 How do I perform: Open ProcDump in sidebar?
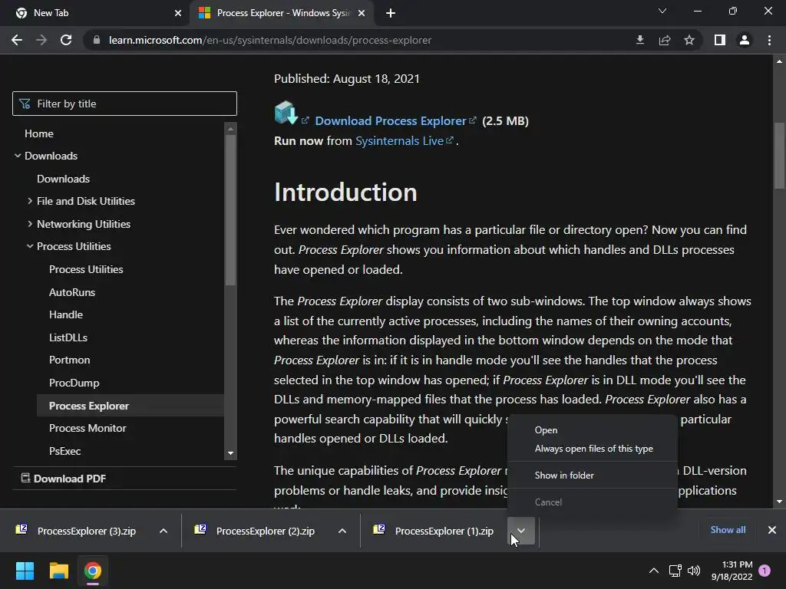74,383
